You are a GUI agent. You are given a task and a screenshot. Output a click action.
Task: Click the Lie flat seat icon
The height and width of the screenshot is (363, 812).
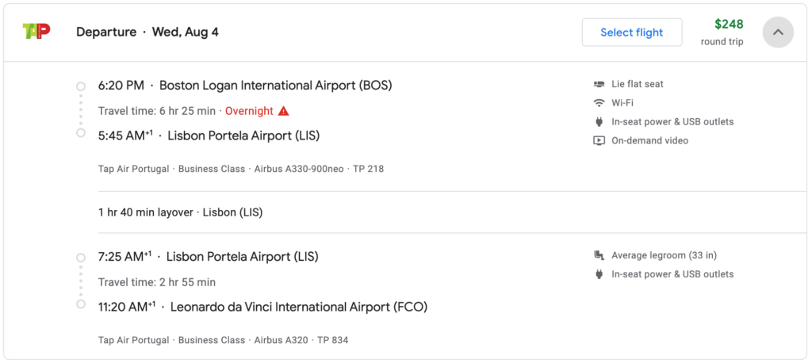tap(599, 84)
